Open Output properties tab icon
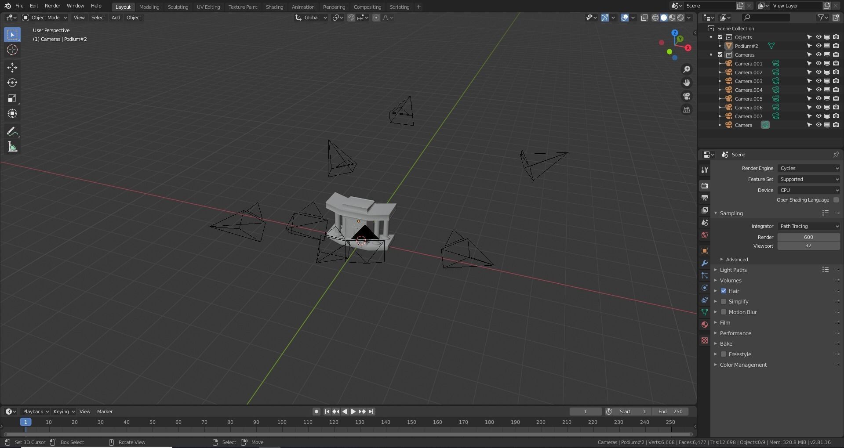Viewport: 844px width, 448px height. (x=705, y=198)
